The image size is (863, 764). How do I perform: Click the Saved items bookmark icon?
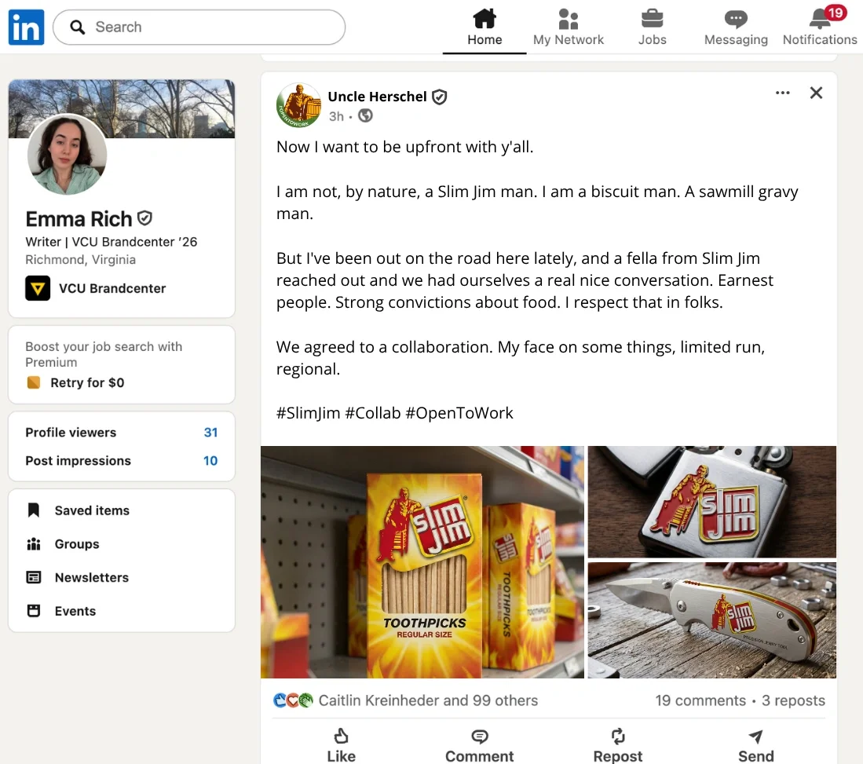click(x=34, y=510)
